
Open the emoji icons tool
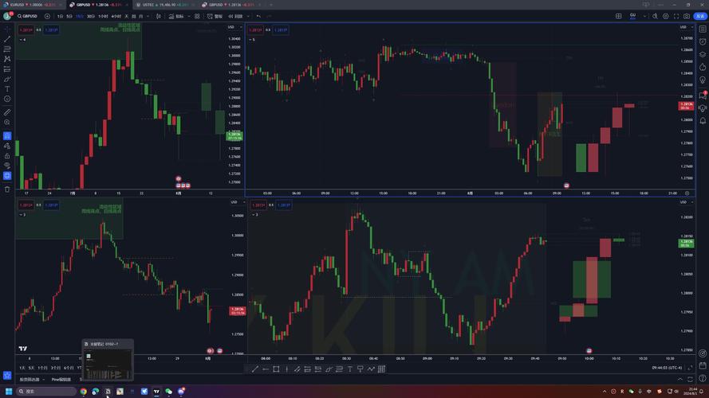pos(7,99)
